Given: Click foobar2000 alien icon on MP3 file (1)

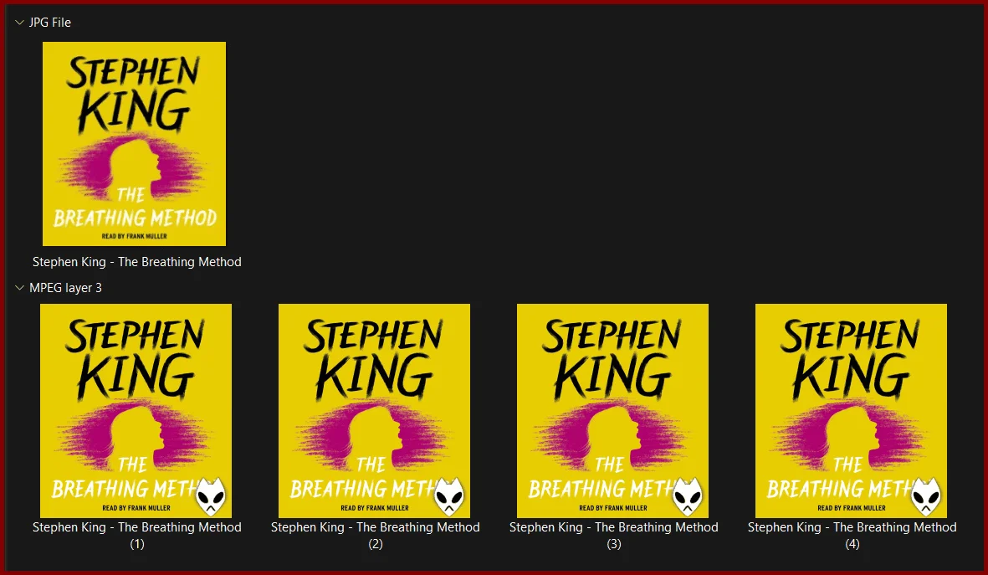Looking at the screenshot, I should (x=211, y=497).
